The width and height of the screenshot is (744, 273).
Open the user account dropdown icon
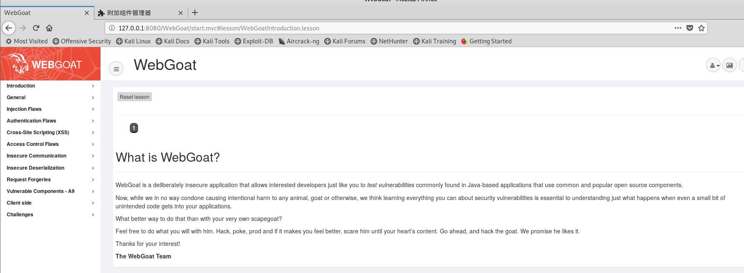[713, 65]
